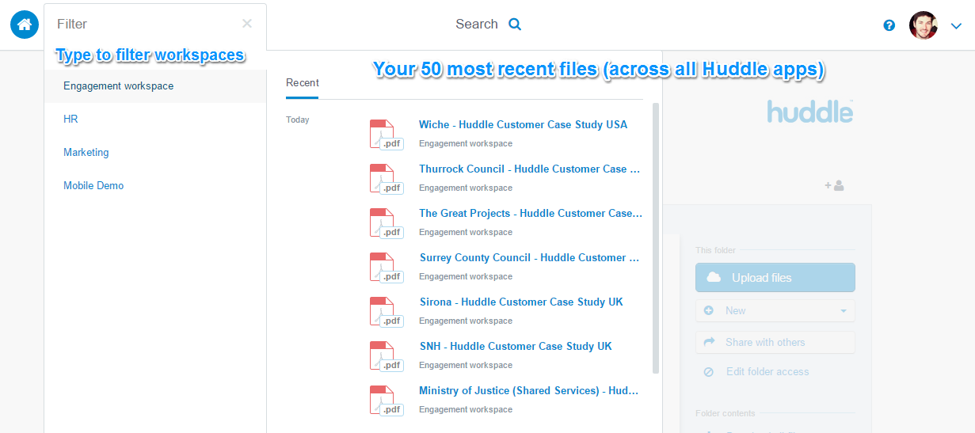Click the cloud icon on Upload files
This screenshot has height=433, width=975.
coord(714,278)
